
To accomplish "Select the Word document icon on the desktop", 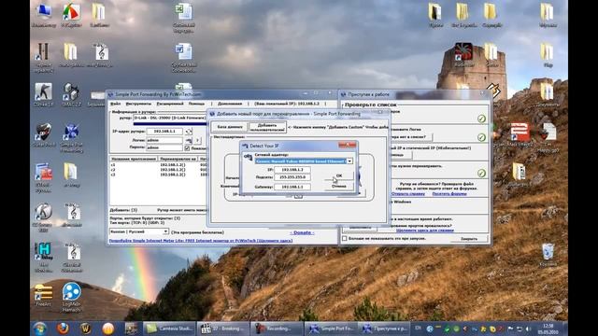I will click(184, 58).
